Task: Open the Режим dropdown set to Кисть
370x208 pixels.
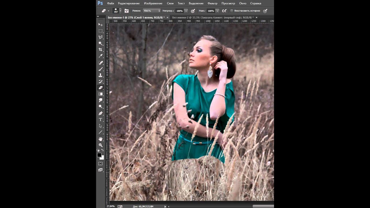Action: [151, 11]
